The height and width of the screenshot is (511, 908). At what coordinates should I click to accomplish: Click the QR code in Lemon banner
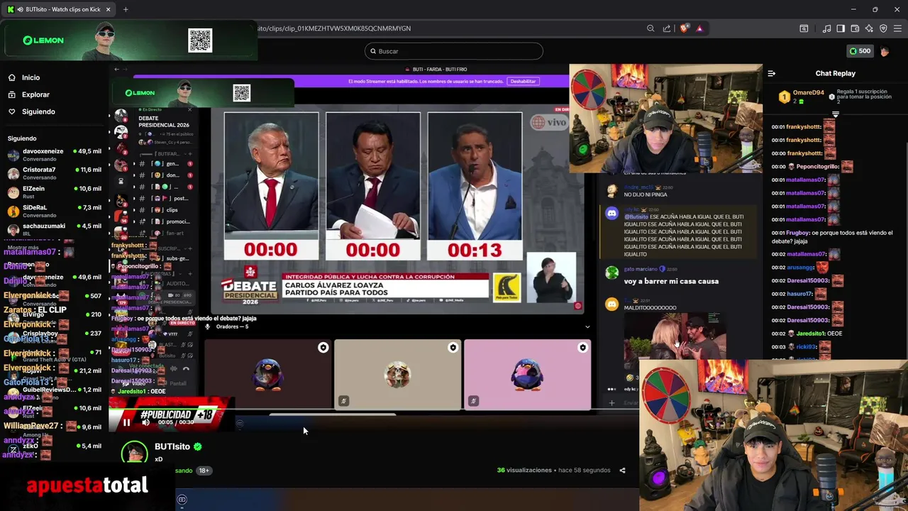pos(200,40)
